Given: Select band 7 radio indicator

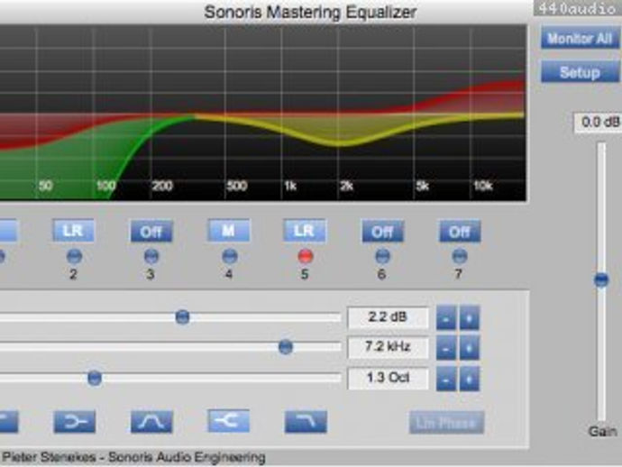Looking at the screenshot, I should [460, 256].
